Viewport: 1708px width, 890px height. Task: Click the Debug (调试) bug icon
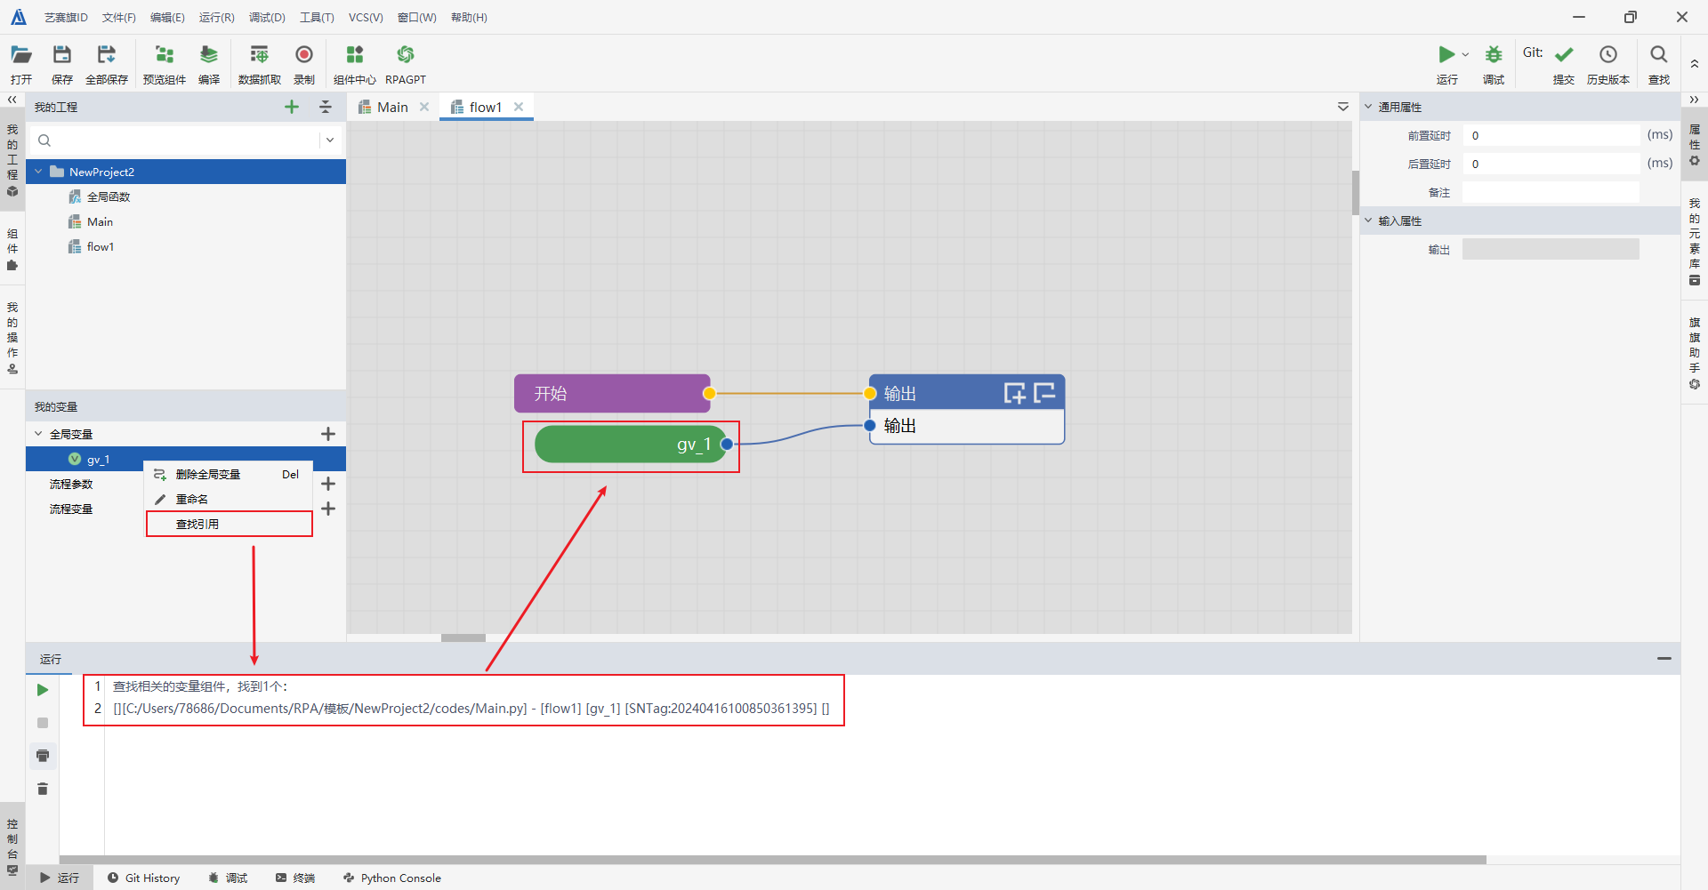[1494, 55]
